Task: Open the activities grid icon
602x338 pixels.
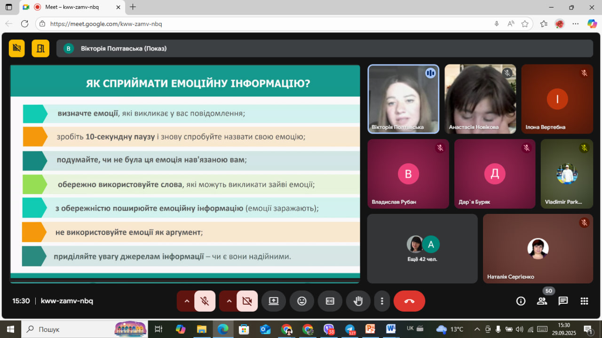Action: tap(584, 301)
